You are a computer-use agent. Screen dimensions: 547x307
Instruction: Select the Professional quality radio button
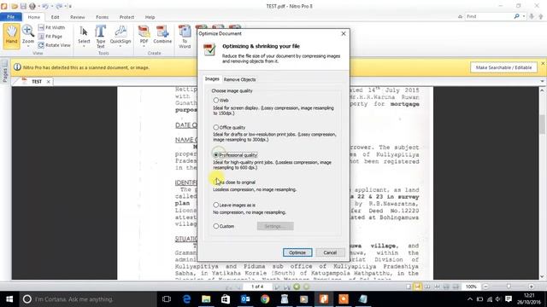click(x=215, y=155)
